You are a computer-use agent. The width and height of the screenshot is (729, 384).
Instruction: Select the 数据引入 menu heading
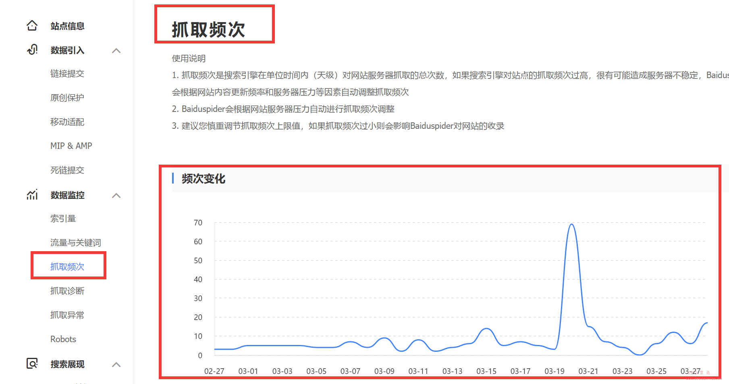[67, 50]
